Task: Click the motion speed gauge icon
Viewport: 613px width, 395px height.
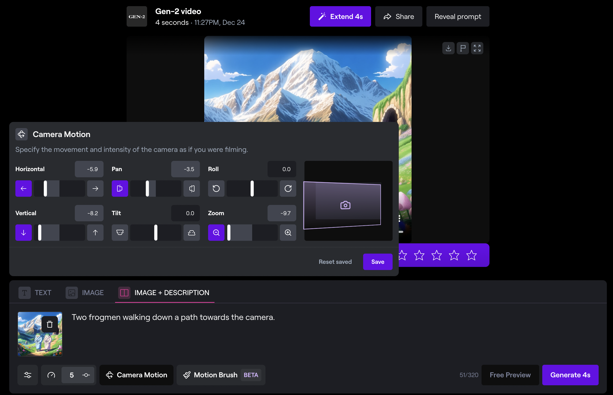Action: (x=51, y=375)
